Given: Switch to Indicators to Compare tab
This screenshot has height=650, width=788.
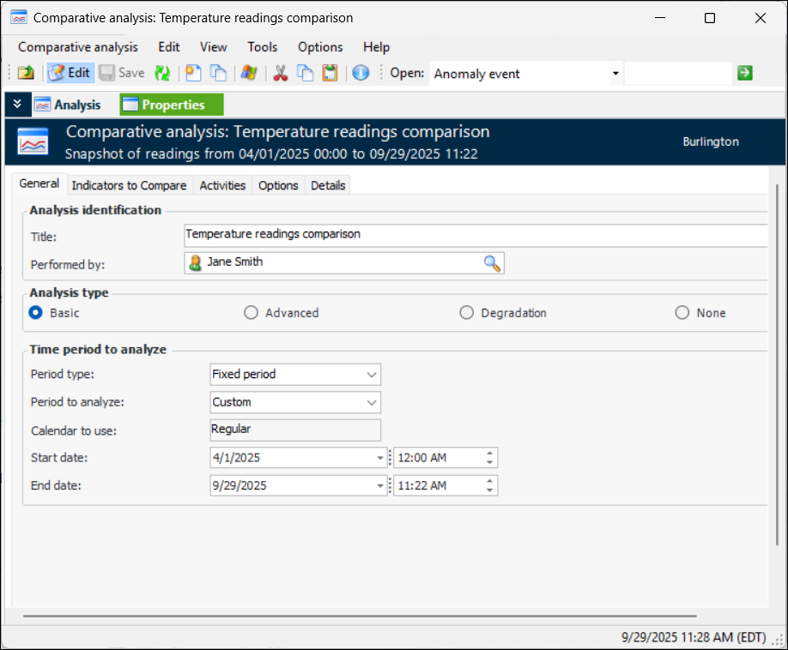Looking at the screenshot, I should 129,185.
